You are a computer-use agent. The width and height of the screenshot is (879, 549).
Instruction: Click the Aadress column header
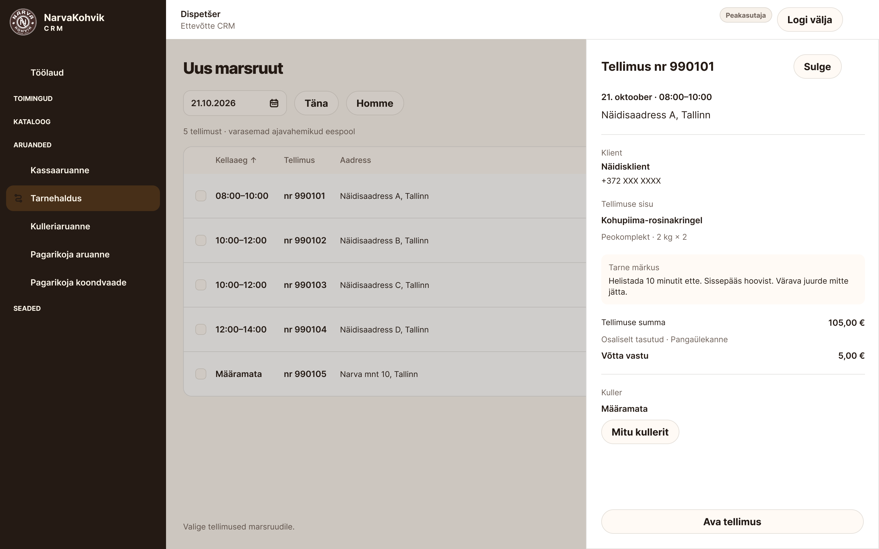tap(356, 160)
